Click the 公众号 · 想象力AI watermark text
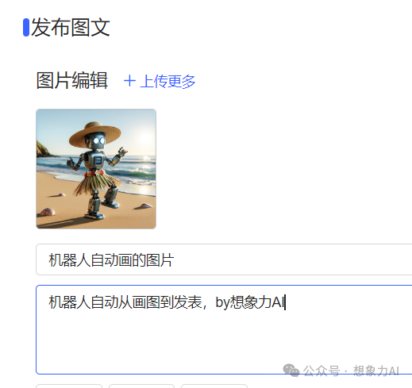This screenshot has height=388, width=412. pyautogui.click(x=351, y=371)
